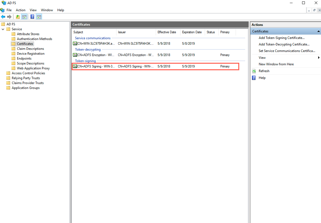Click New Window from Here
This screenshot has width=321, height=223.
tap(276, 64)
